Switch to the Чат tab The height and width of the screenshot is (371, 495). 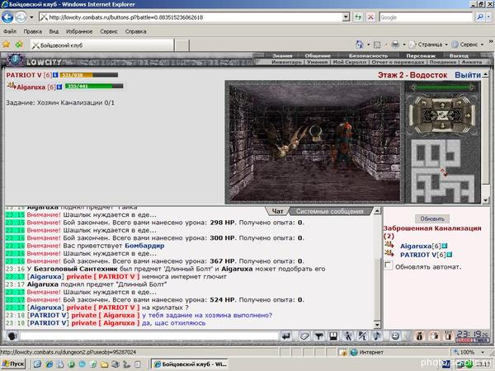click(x=277, y=211)
